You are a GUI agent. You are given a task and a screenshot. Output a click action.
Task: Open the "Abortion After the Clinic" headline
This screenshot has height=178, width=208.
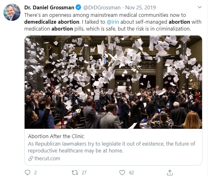coord(56,136)
